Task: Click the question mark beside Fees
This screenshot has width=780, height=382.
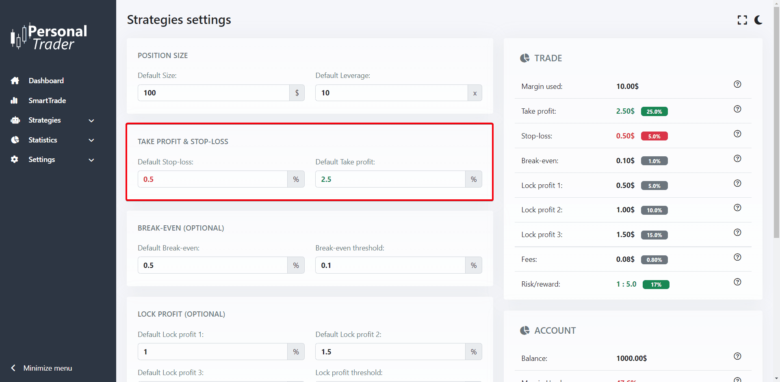Action: click(737, 257)
